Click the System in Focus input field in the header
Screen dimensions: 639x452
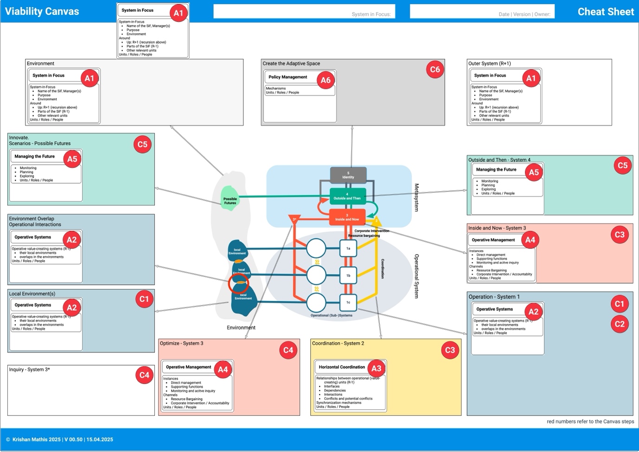304,11
